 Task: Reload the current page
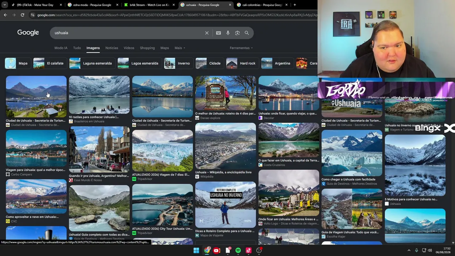pyautogui.click(x=22, y=15)
